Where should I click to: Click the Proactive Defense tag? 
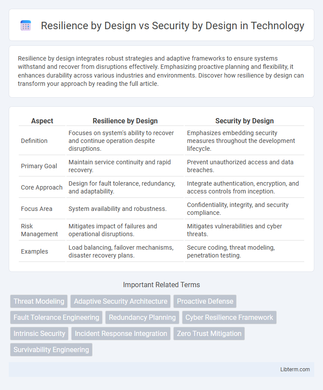[x=205, y=301]
